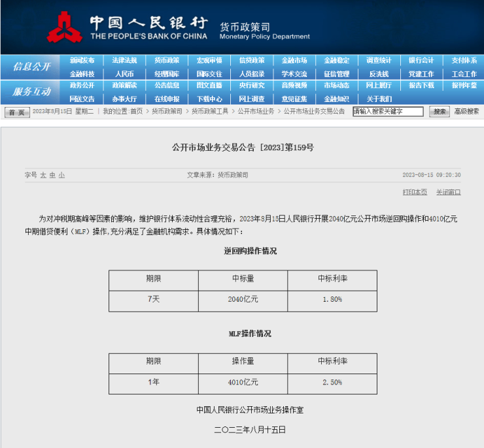Navigate to 关于我们

pos(379,99)
